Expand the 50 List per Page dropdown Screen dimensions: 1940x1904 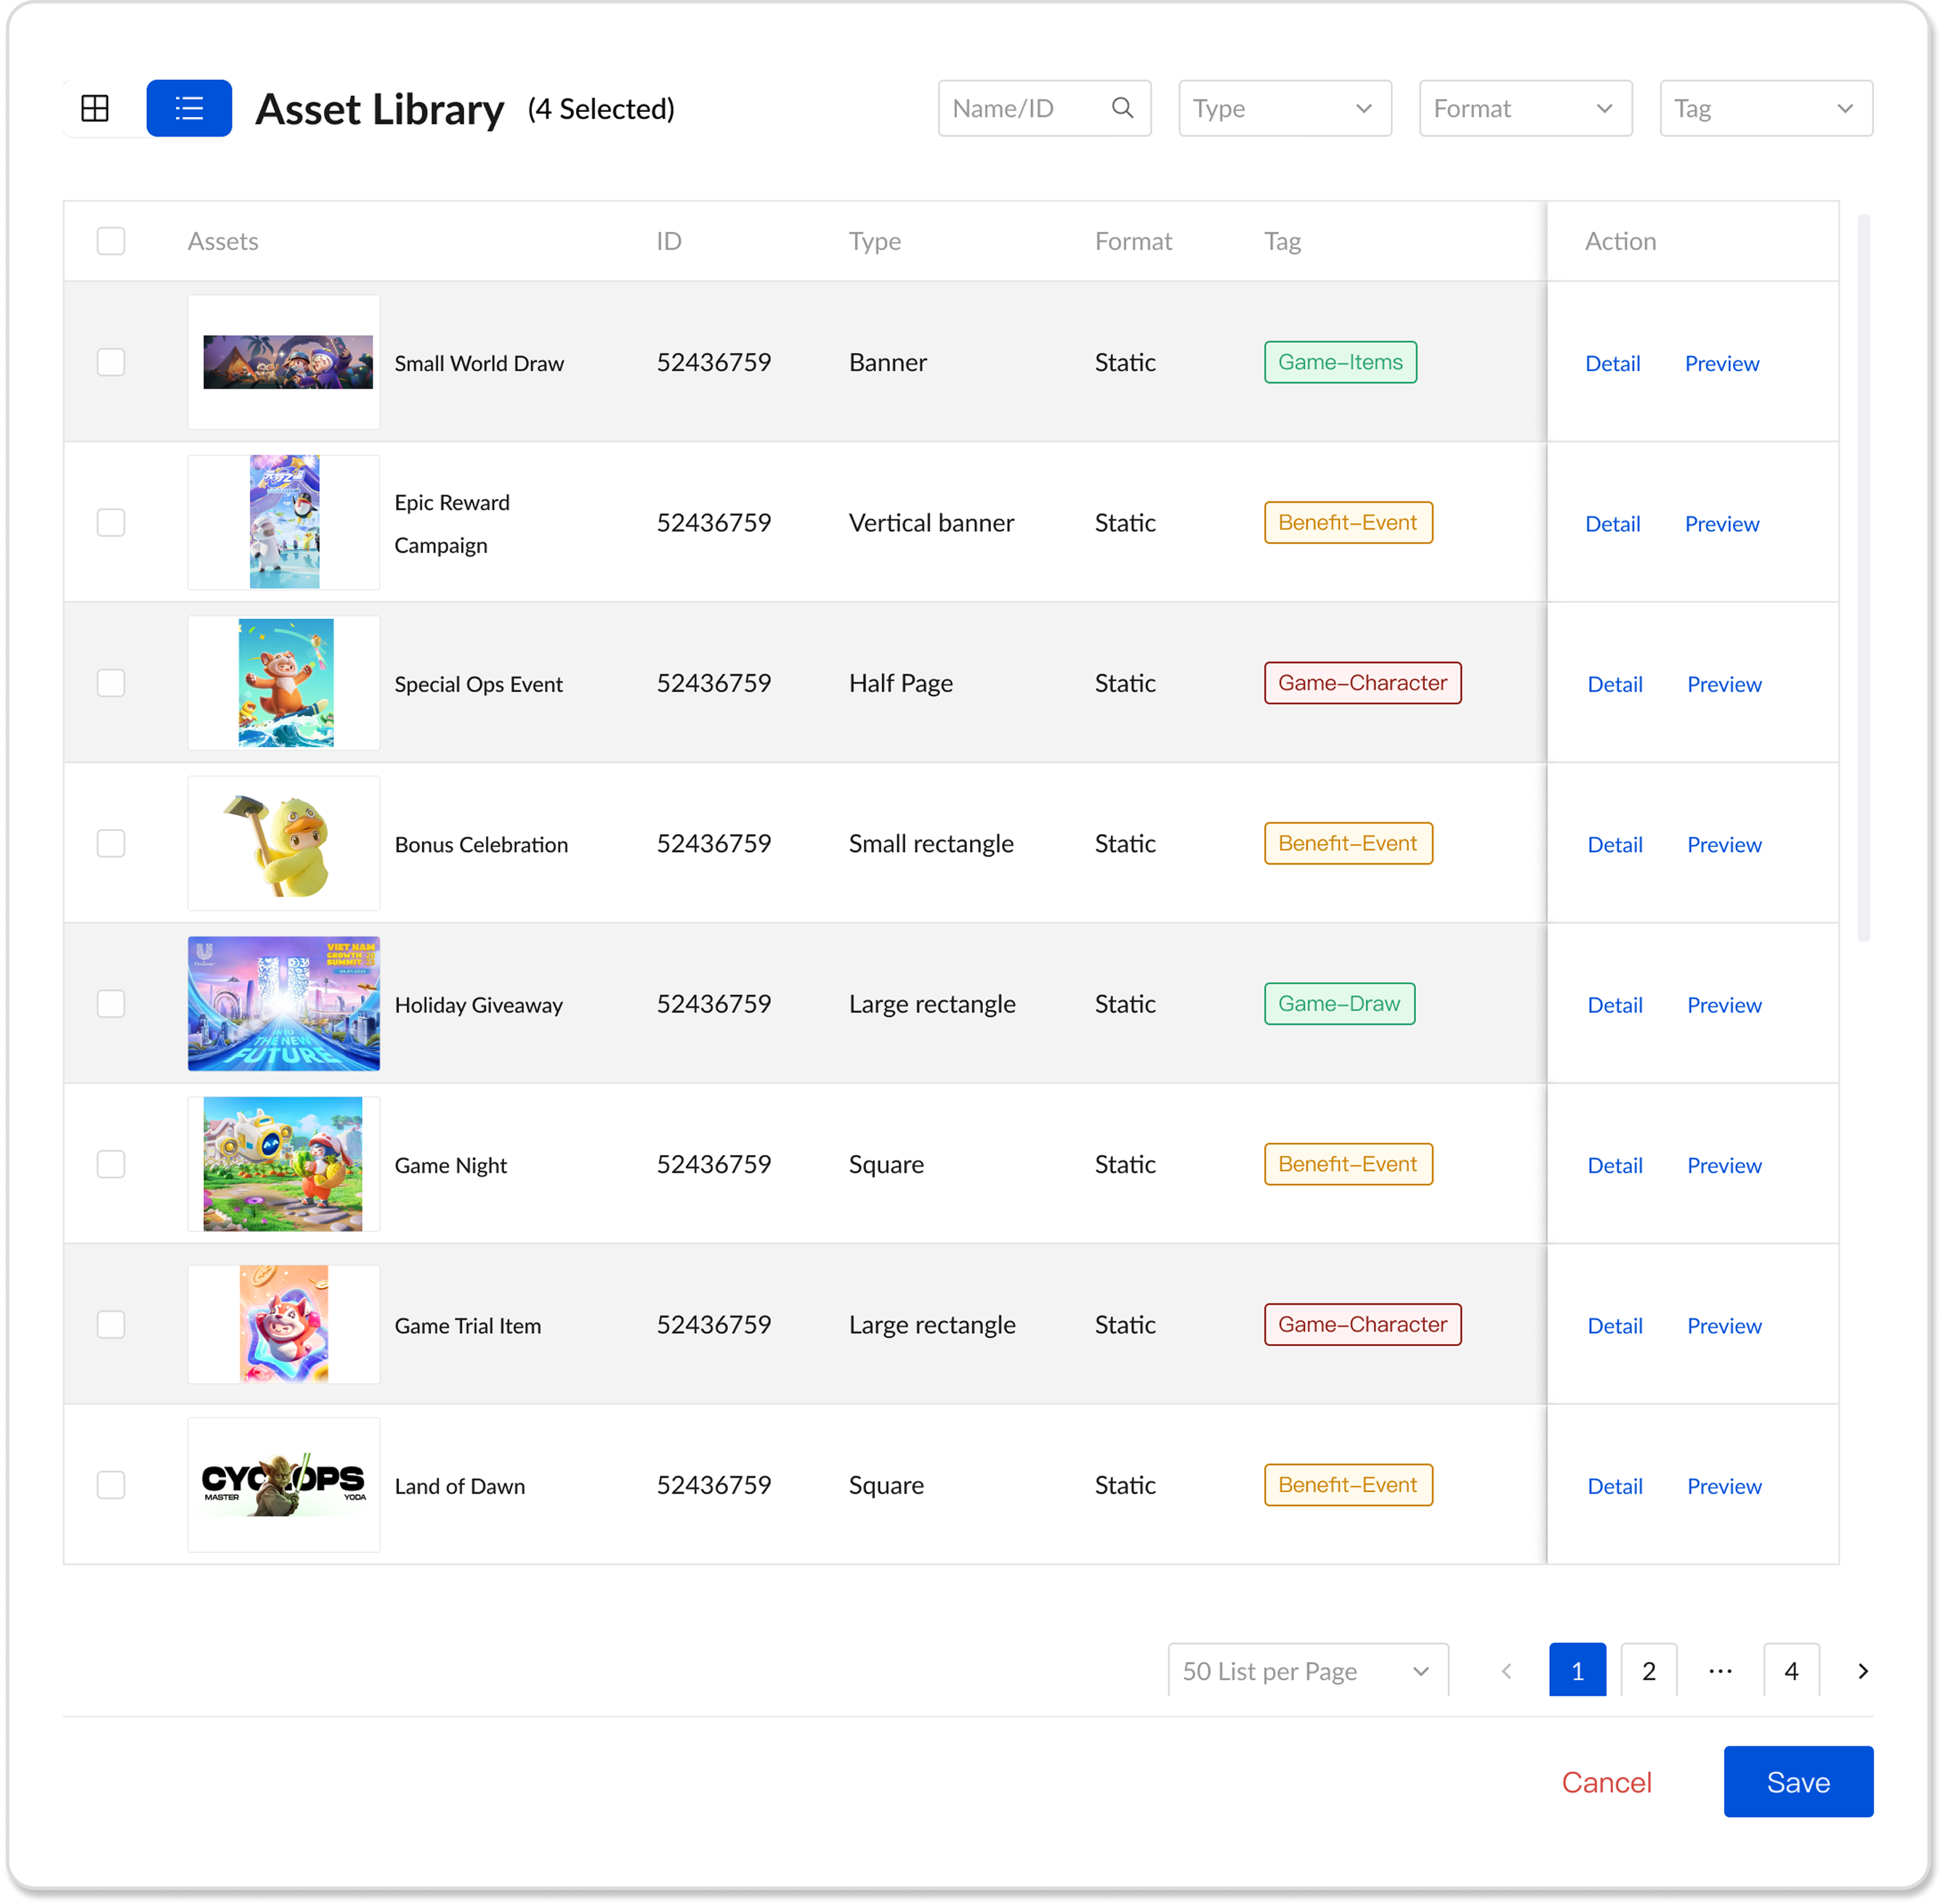(x=1307, y=1671)
